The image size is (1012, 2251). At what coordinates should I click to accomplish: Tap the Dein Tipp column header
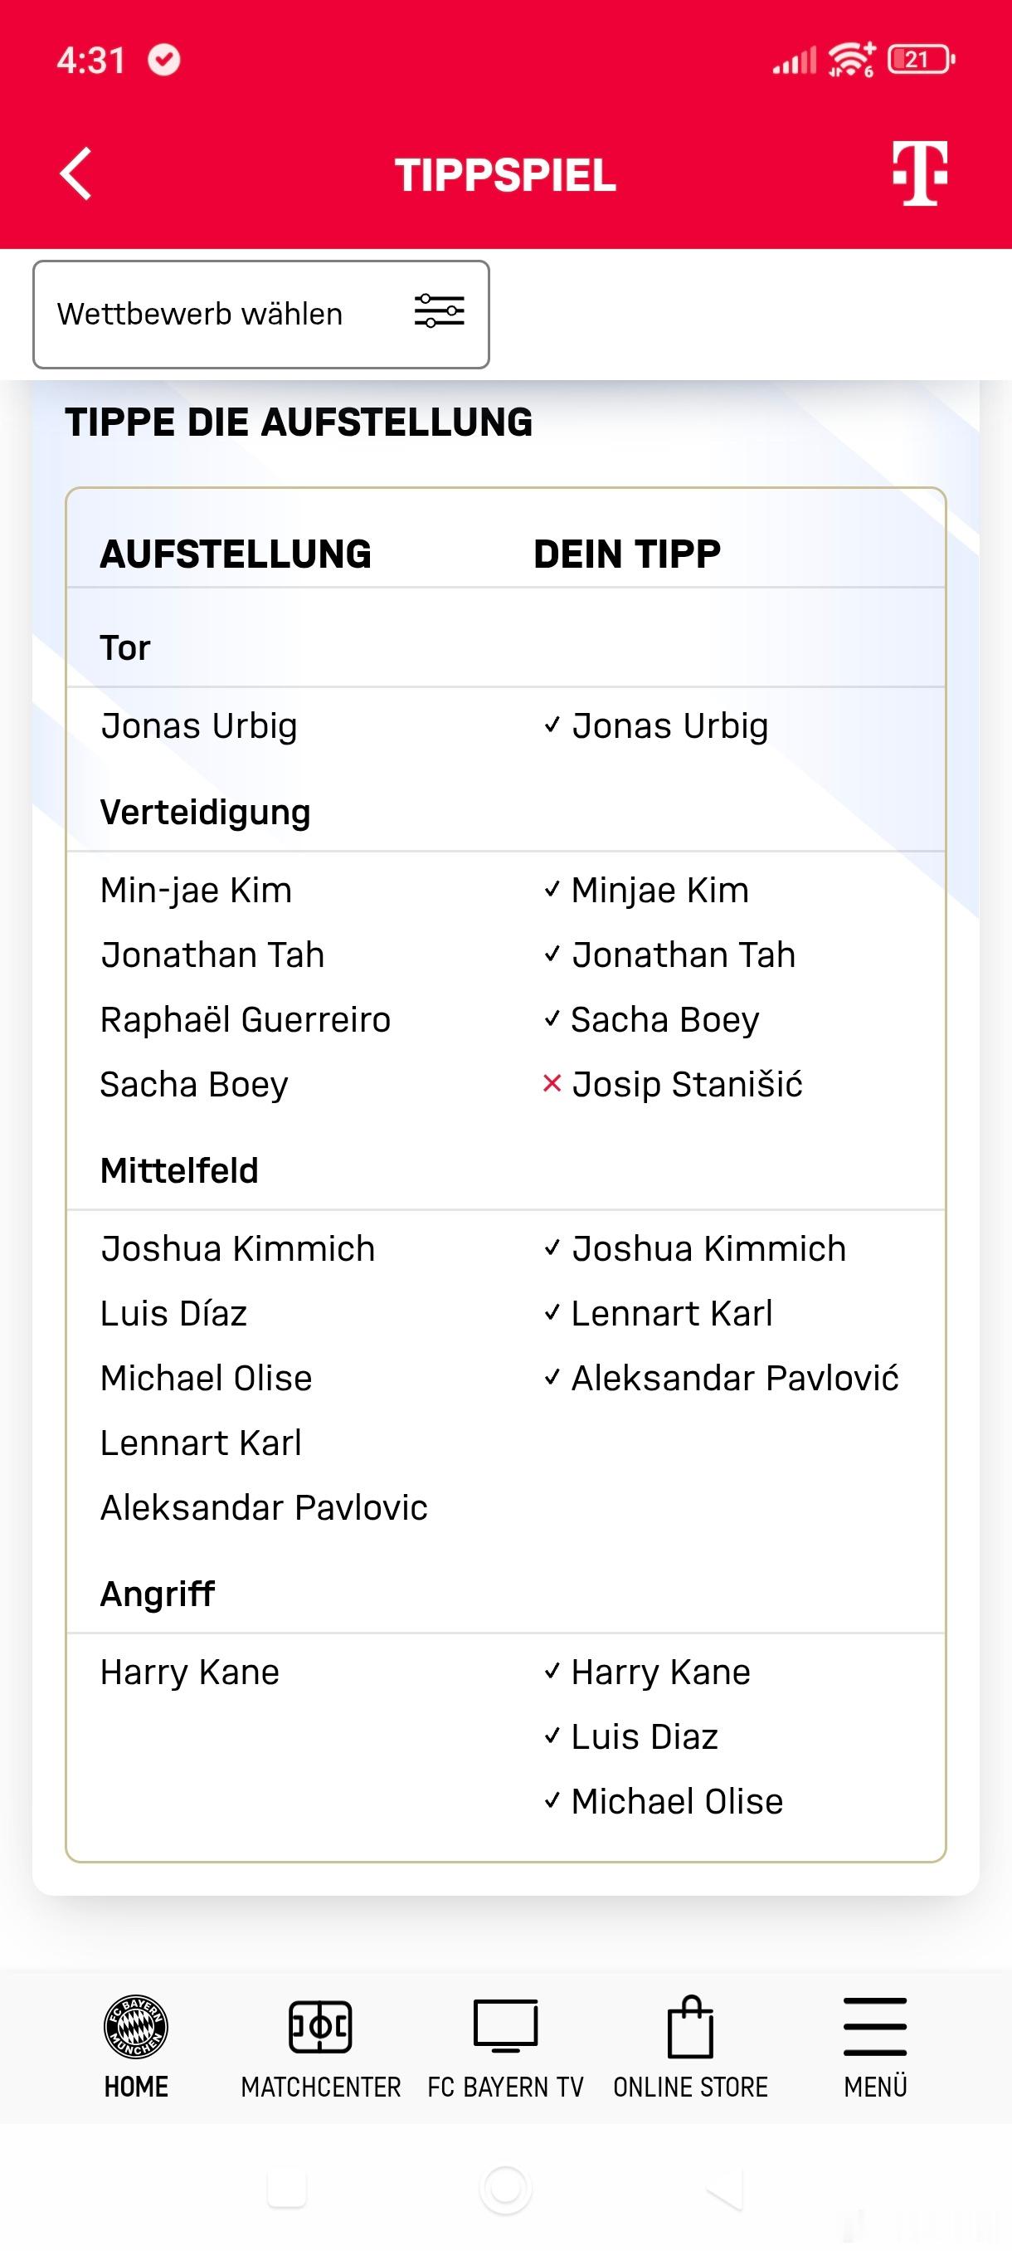click(627, 554)
